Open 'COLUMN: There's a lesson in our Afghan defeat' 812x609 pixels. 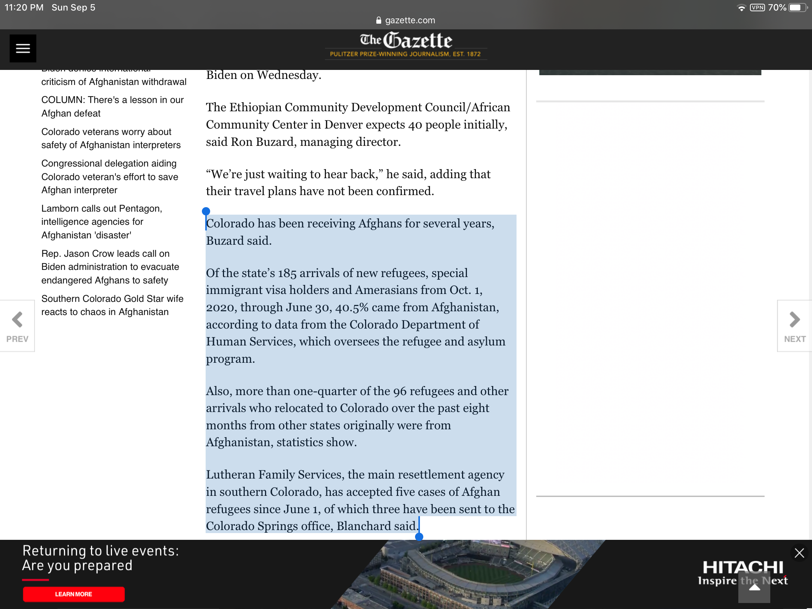point(112,107)
